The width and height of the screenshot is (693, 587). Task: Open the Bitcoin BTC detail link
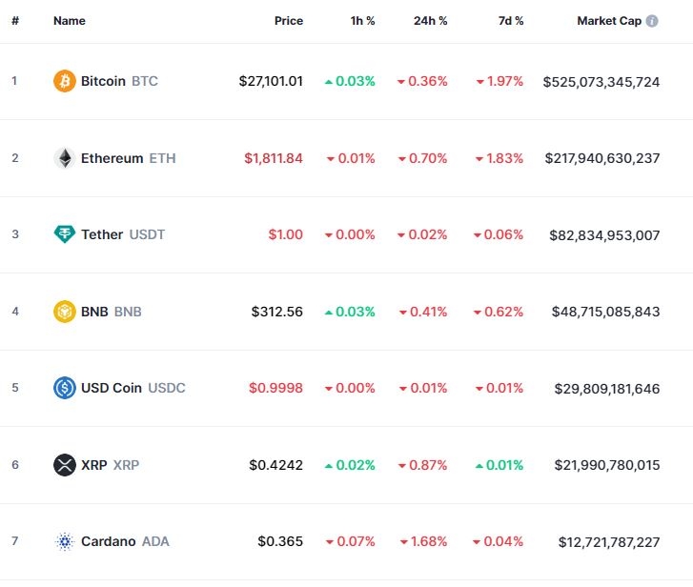[119, 81]
